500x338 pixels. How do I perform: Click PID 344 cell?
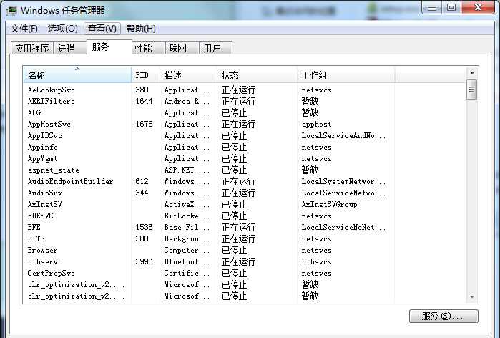pyautogui.click(x=142, y=193)
